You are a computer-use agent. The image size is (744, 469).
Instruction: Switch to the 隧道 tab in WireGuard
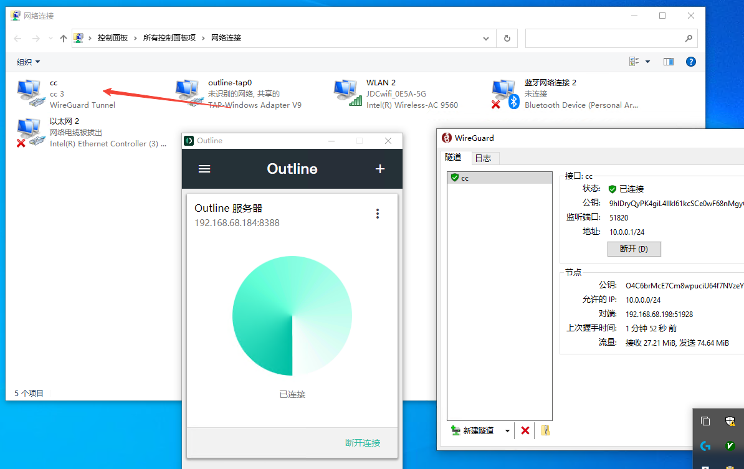[x=453, y=158]
